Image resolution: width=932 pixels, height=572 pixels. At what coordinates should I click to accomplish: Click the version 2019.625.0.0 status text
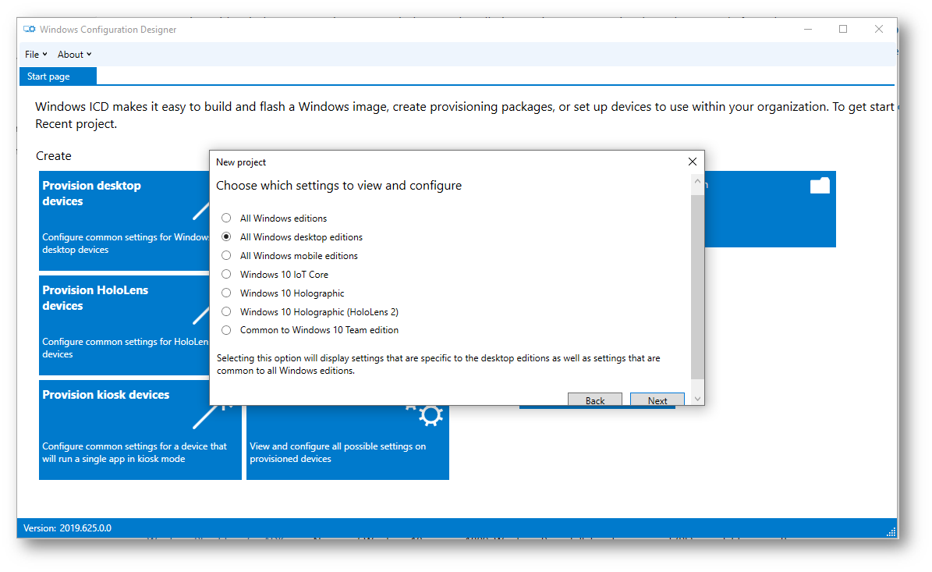pos(67,528)
